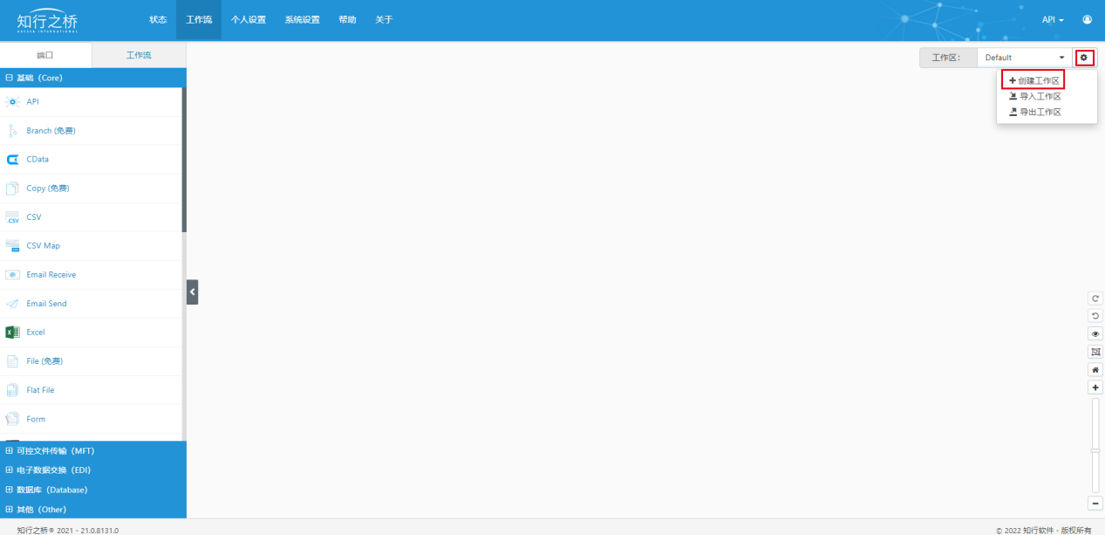Click the home reset view icon
Screen dimensions: 1105x535
(1095, 369)
